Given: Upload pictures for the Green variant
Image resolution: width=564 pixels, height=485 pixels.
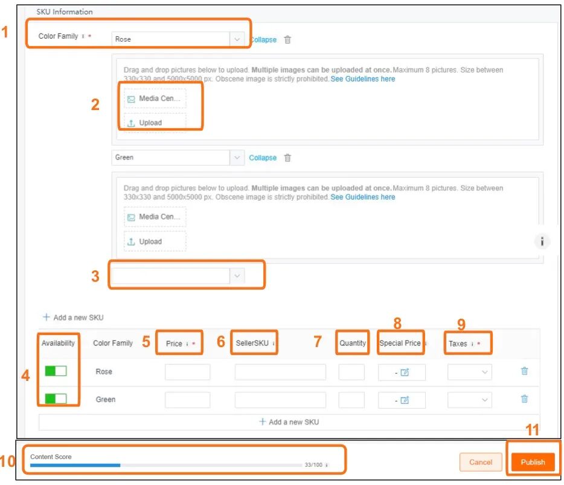Looking at the screenshot, I should [x=155, y=241].
